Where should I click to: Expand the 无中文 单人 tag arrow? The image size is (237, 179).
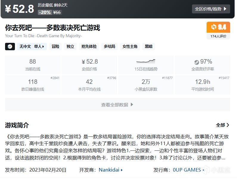[43, 47]
